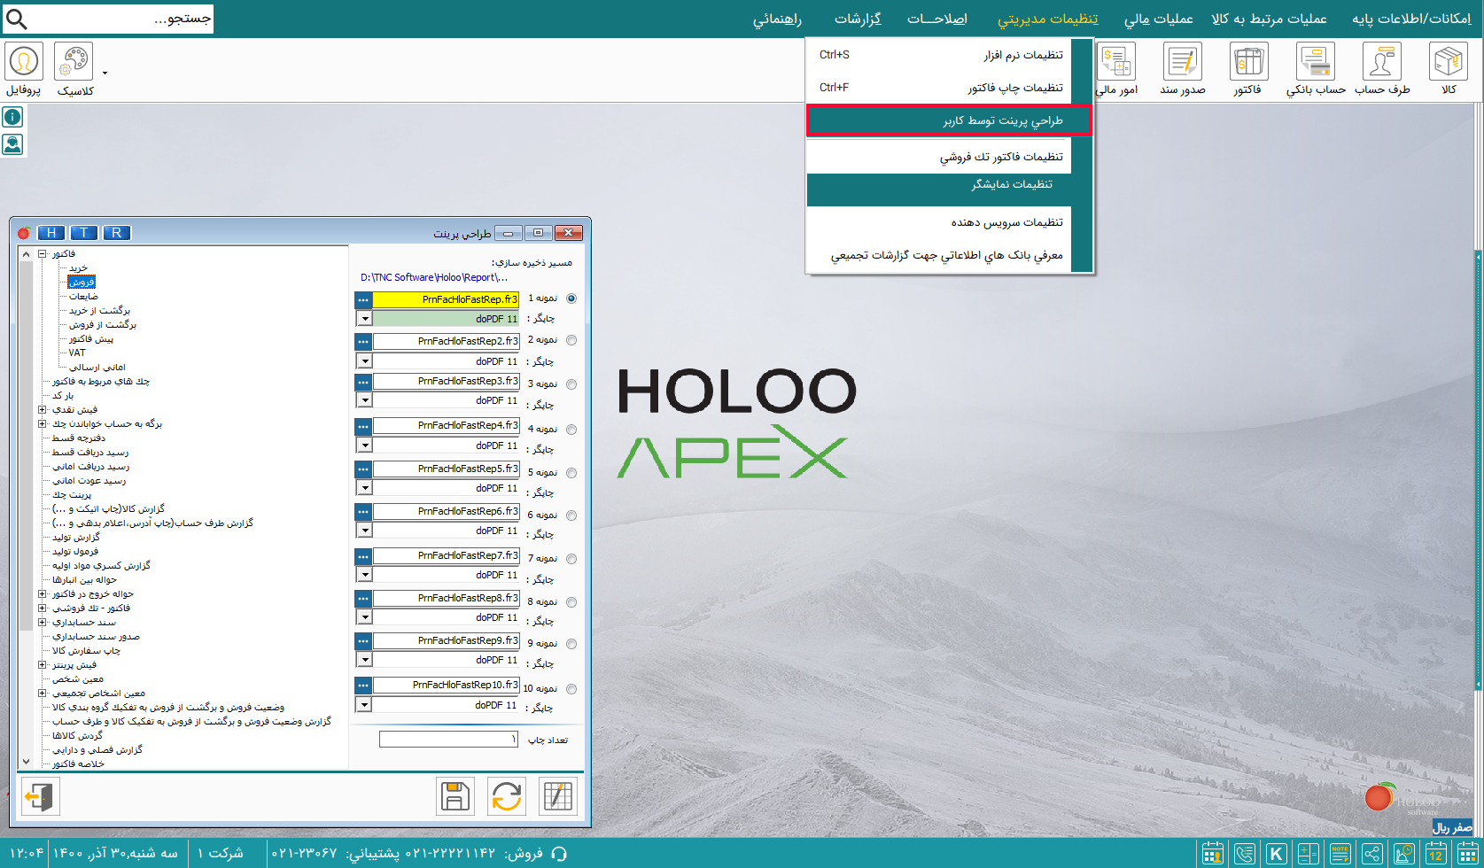This screenshot has width=1484, height=868.
Task: Open the NOTE icon in status bar
Action: click(x=1340, y=854)
